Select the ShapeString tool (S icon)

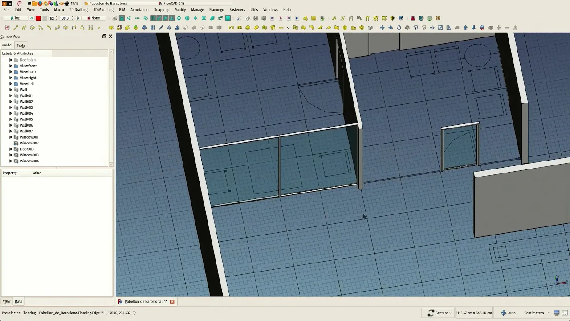coord(342,18)
